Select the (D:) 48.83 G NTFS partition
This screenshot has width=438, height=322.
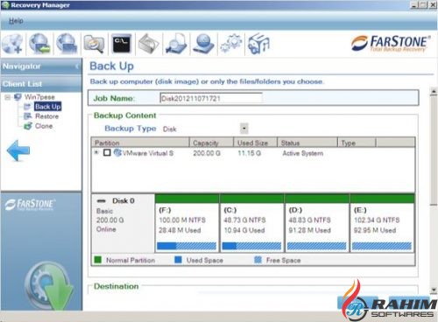pos(317,224)
